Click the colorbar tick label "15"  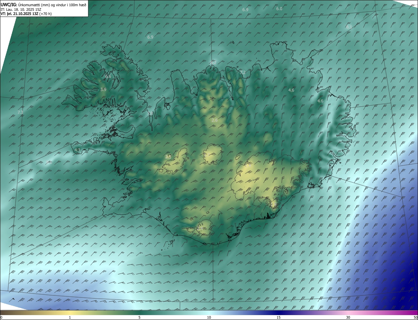(279, 317)
